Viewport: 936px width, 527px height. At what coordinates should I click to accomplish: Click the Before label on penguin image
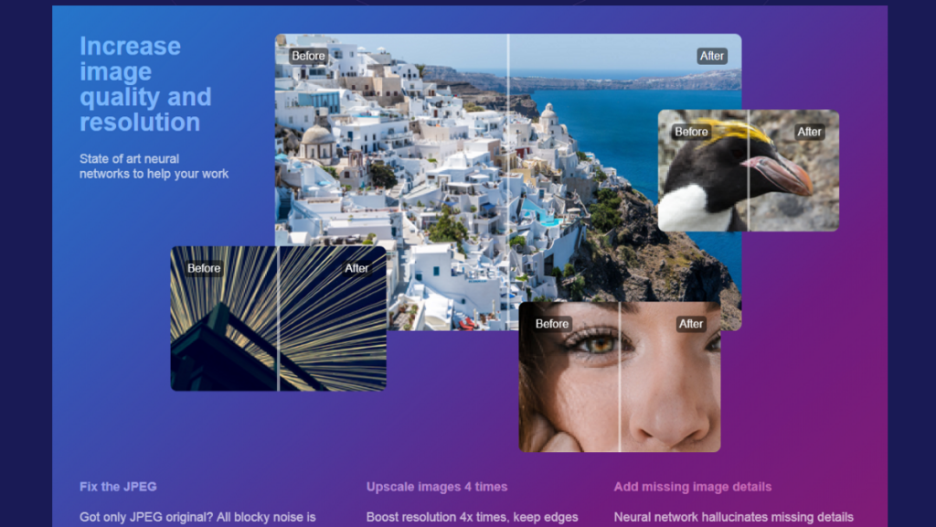tap(691, 132)
